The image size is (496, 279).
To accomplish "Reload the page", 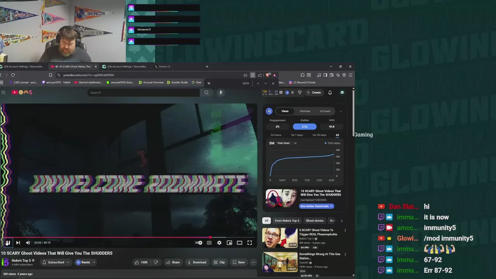I will coord(13,75).
